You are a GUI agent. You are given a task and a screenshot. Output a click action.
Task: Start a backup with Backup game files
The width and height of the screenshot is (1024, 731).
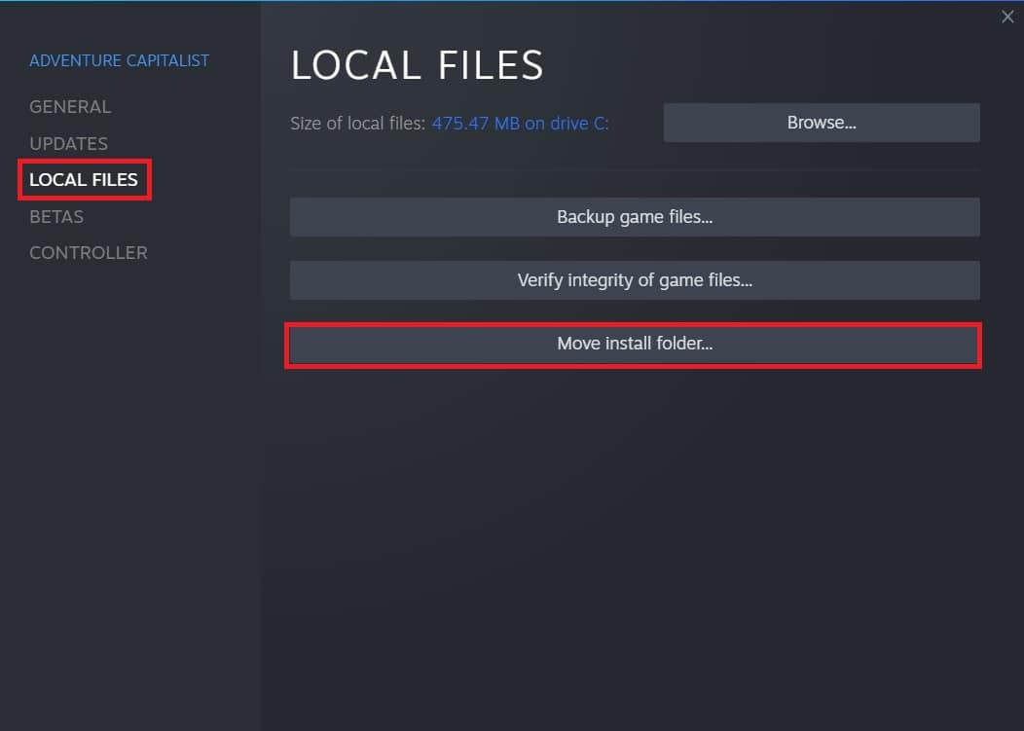[x=634, y=216]
